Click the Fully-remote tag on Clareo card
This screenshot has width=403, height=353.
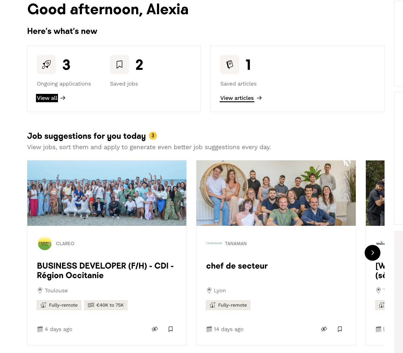point(59,305)
